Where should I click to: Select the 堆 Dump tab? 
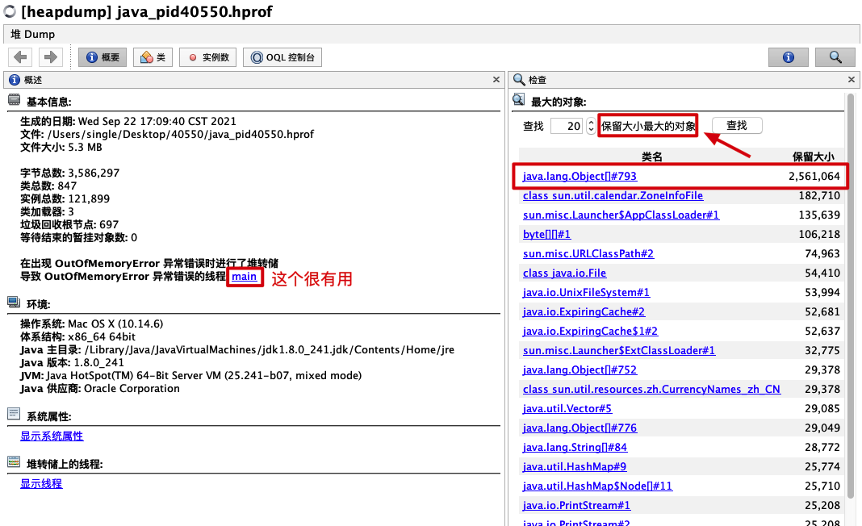[33, 34]
